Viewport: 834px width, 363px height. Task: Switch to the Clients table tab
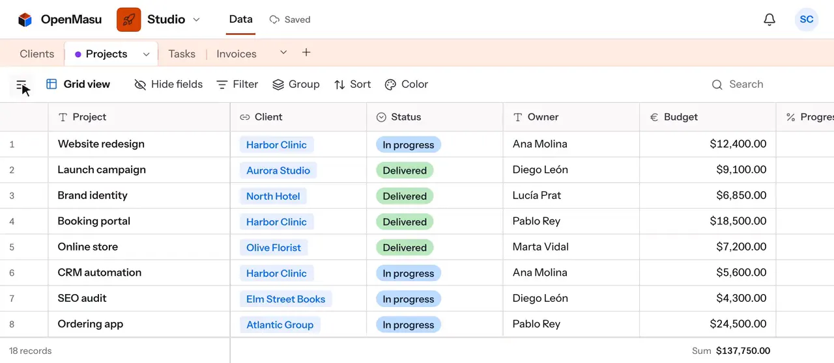(37, 54)
